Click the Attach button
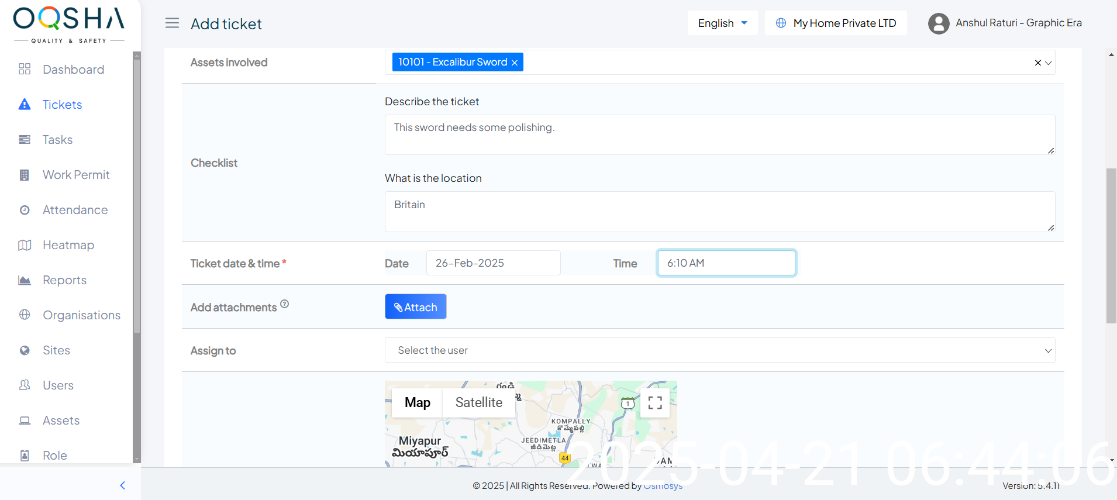This screenshot has height=500, width=1117. pos(415,307)
